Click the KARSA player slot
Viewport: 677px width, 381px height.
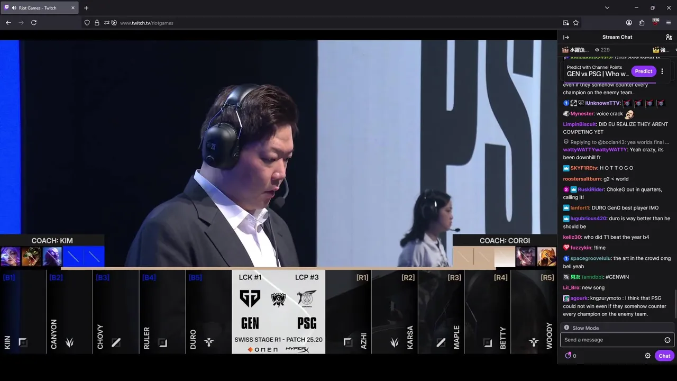395,311
